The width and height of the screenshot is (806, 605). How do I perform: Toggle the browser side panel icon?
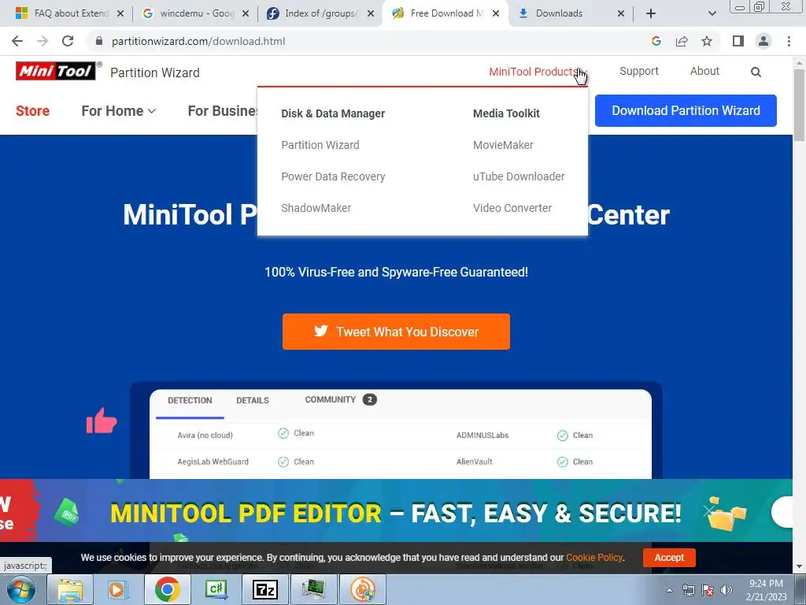point(738,41)
